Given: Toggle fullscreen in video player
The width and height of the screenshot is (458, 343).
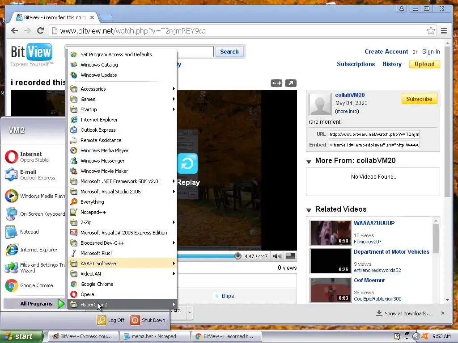Looking at the screenshot, I should point(290,256).
